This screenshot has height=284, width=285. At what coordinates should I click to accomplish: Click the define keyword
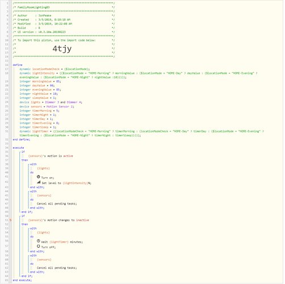pyautogui.click(x=18, y=65)
